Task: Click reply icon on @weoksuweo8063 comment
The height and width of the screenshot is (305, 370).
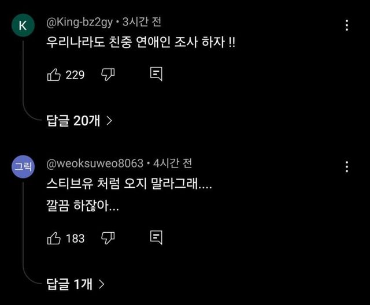Action: coord(156,237)
